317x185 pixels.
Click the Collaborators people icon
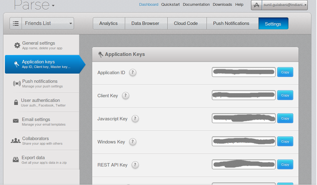(x=15, y=141)
